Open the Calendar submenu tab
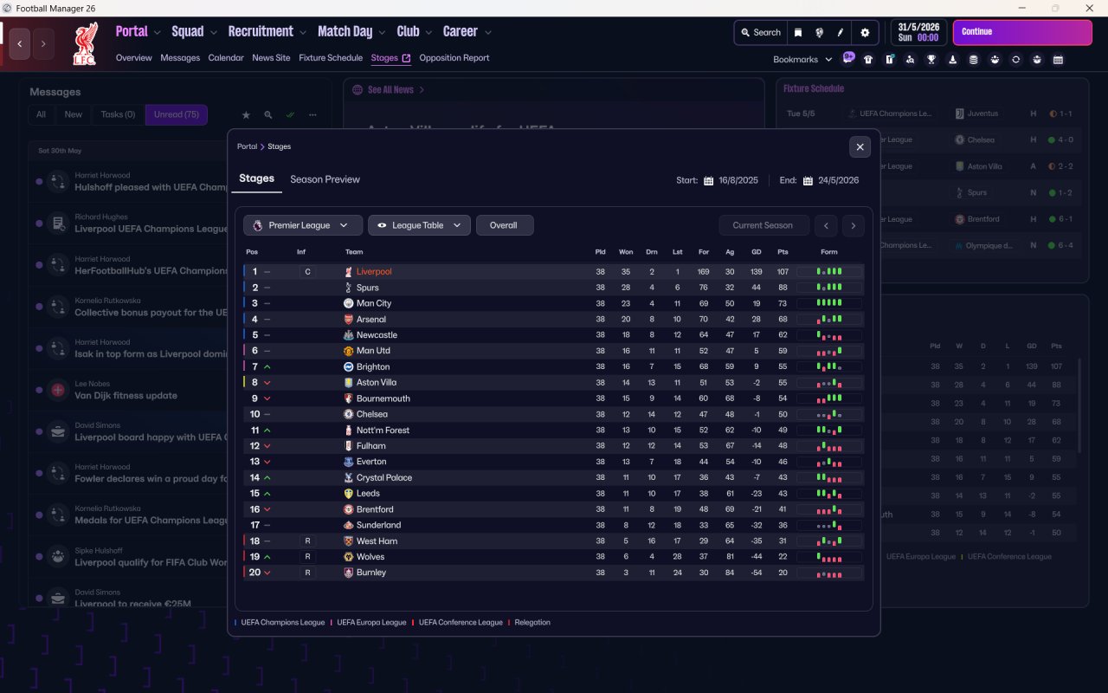Viewport: 1108px width, 693px height. point(227,58)
